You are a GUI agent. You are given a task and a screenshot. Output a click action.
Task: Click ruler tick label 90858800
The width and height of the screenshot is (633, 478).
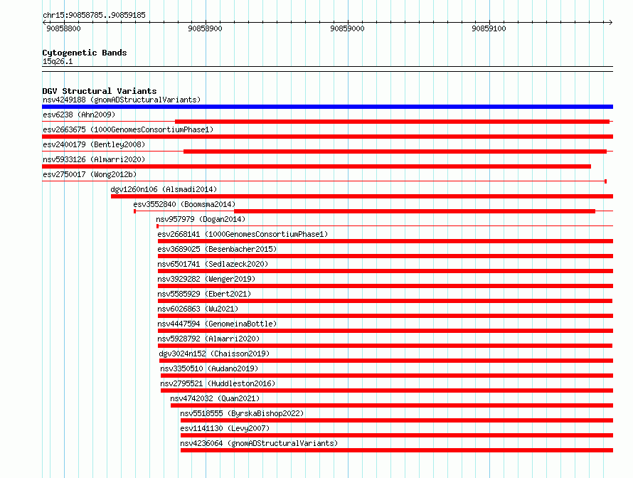coord(63,28)
